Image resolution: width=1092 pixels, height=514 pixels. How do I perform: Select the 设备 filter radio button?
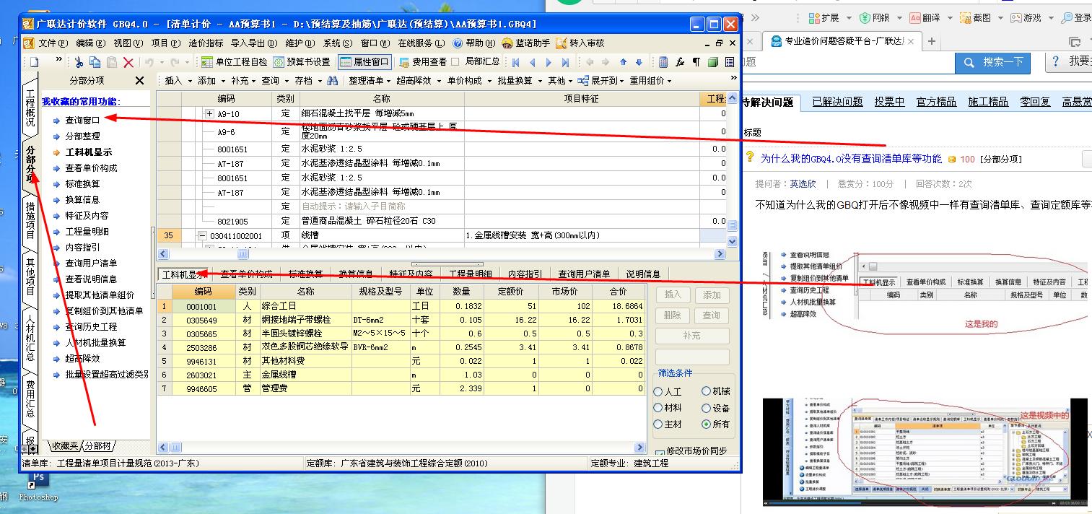pos(707,408)
